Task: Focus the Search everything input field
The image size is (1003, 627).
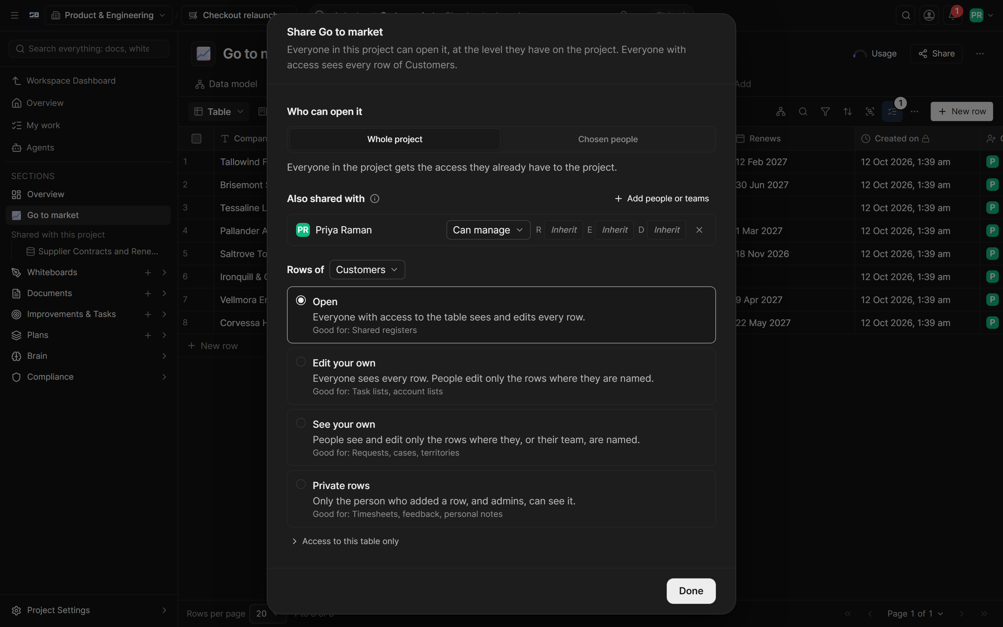Action: [x=88, y=49]
